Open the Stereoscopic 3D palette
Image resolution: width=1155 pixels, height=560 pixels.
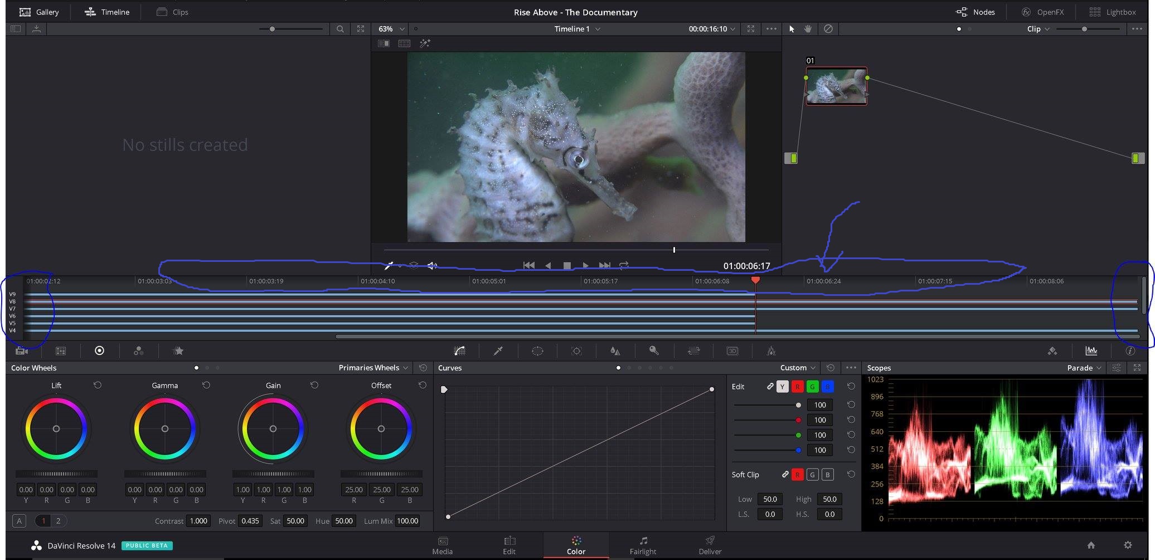(732, 350)
